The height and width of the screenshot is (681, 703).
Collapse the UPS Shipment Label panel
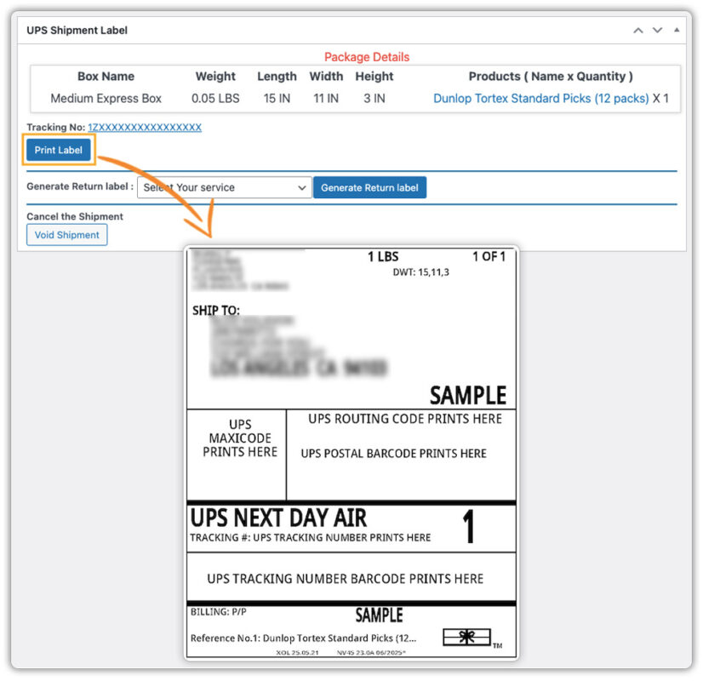[677, 30]
